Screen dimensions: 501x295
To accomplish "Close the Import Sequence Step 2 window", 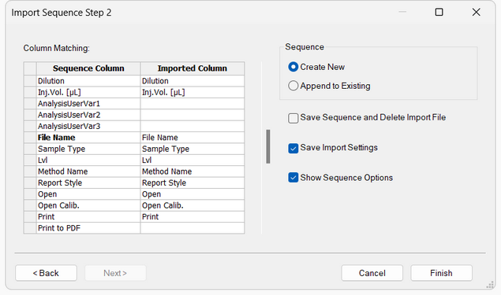I will 476,12.
